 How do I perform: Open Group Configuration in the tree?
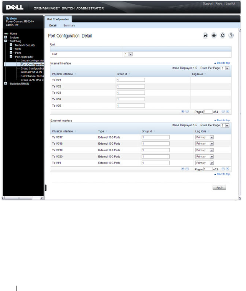tap(32, 68)
